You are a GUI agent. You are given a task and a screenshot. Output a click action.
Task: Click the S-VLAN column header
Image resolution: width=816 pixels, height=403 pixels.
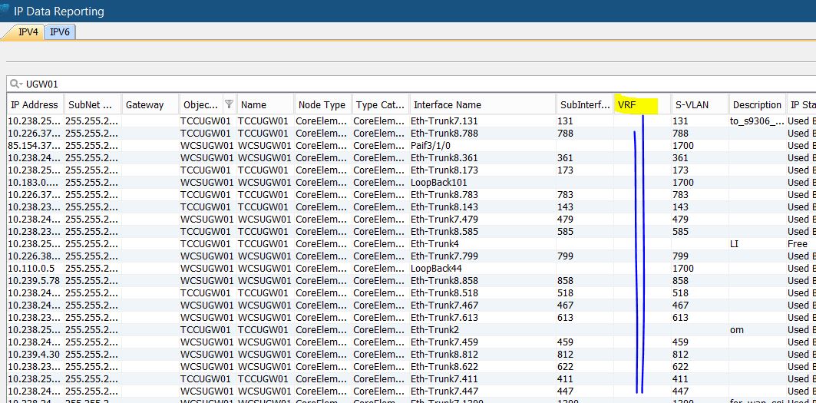(697, 104)
